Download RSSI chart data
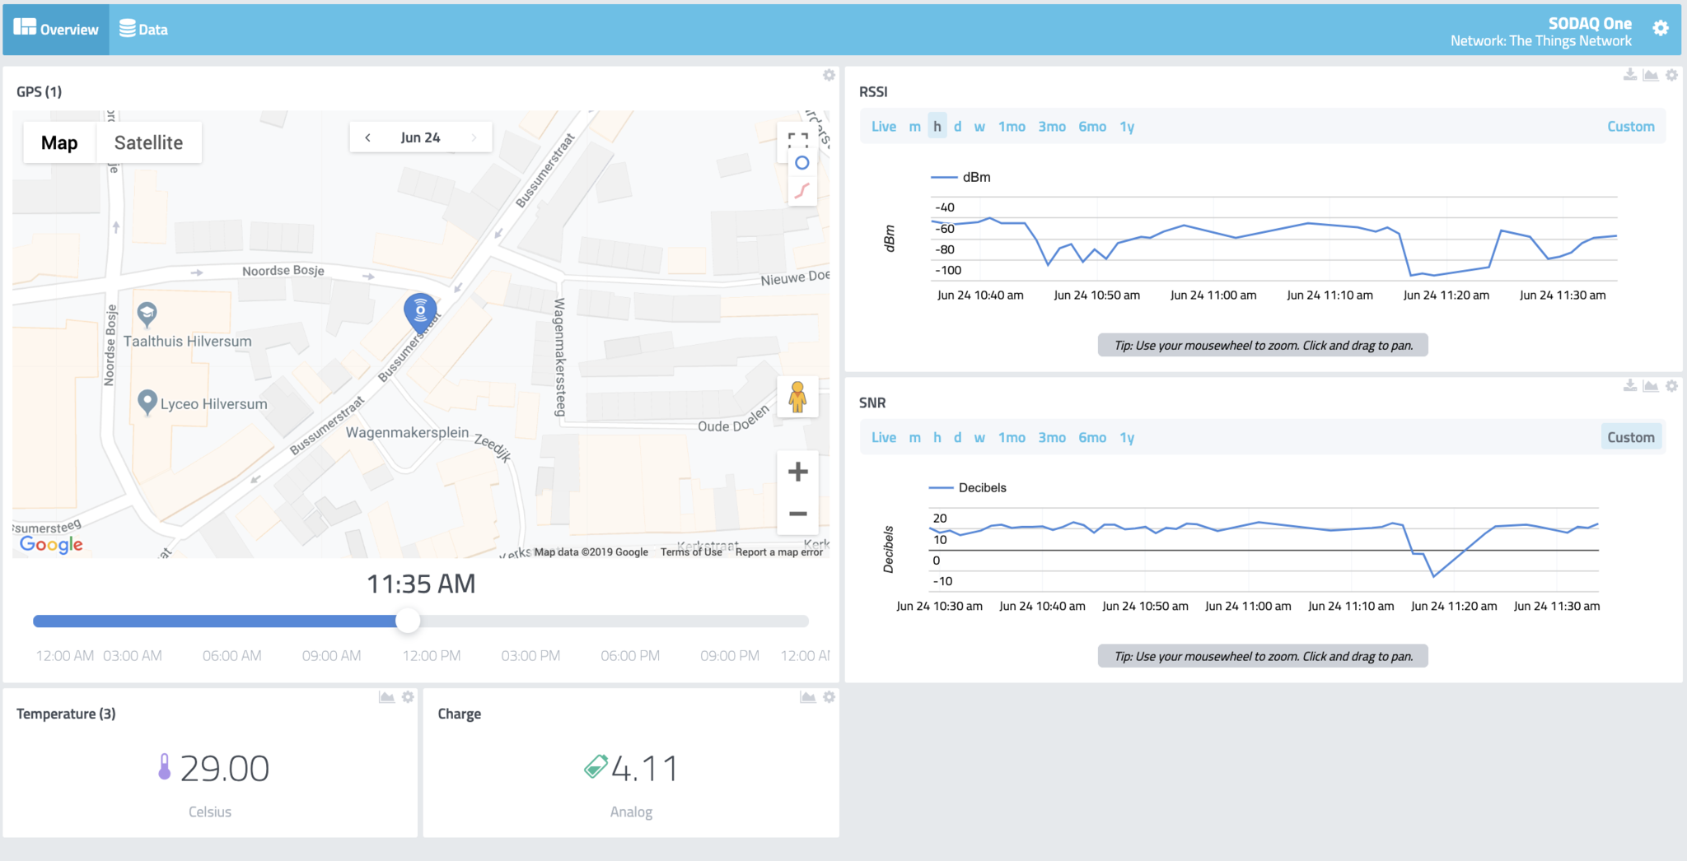 (1629, 75)
